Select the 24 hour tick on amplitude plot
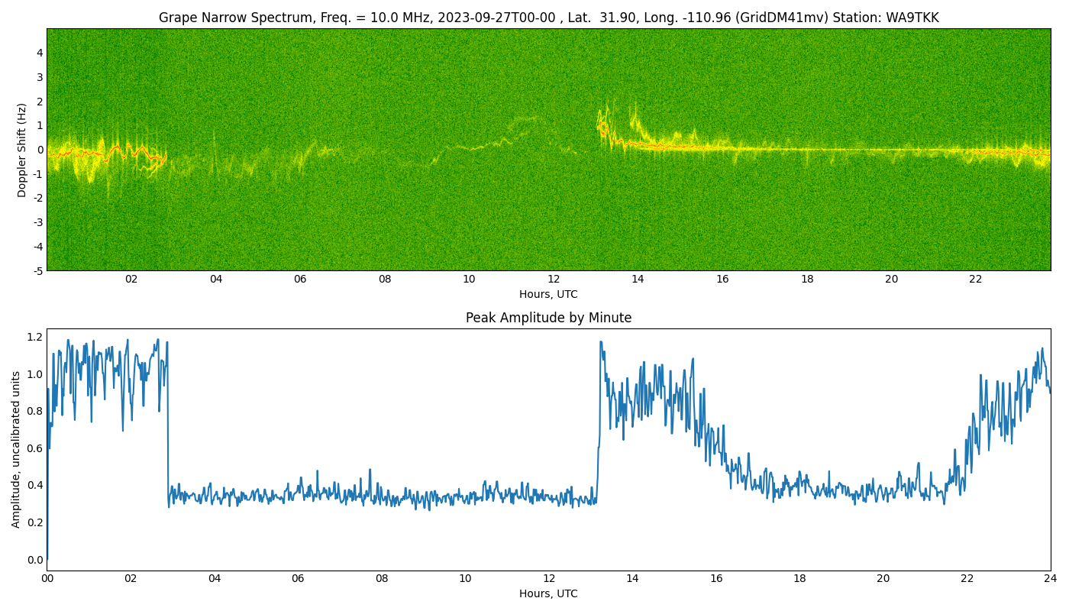This screenshot has height=611, width=1069. (1051, 578)
